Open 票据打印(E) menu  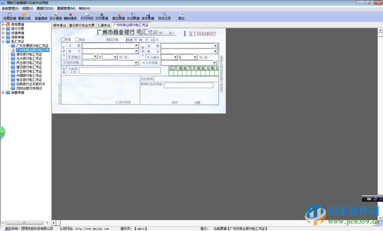45,8
